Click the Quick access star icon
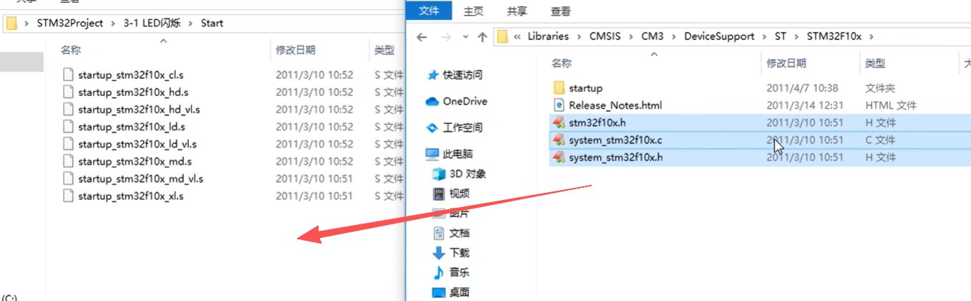The image size is (971, 301). click(x=433, y=75)
